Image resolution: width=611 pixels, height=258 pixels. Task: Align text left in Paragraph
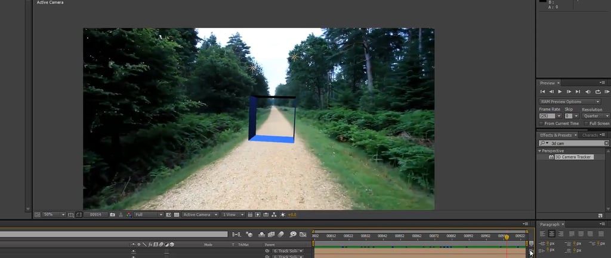pyautogui.click(x=542, y=234)
